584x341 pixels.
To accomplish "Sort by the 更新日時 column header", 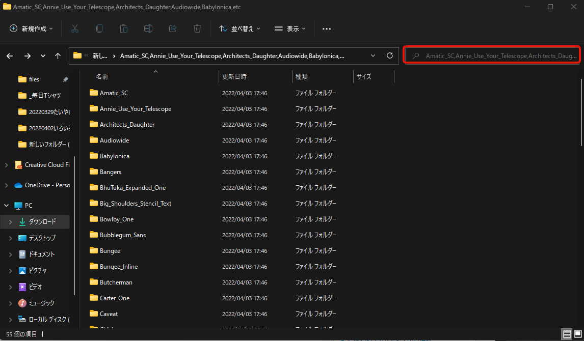I will 234,77.
